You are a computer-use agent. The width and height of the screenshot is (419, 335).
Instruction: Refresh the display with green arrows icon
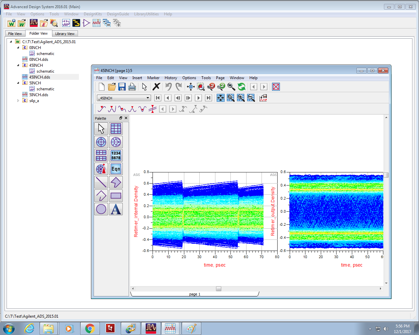click(242, 87)
